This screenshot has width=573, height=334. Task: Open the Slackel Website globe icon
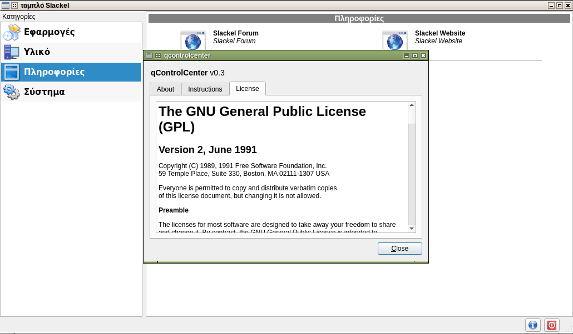394,41
